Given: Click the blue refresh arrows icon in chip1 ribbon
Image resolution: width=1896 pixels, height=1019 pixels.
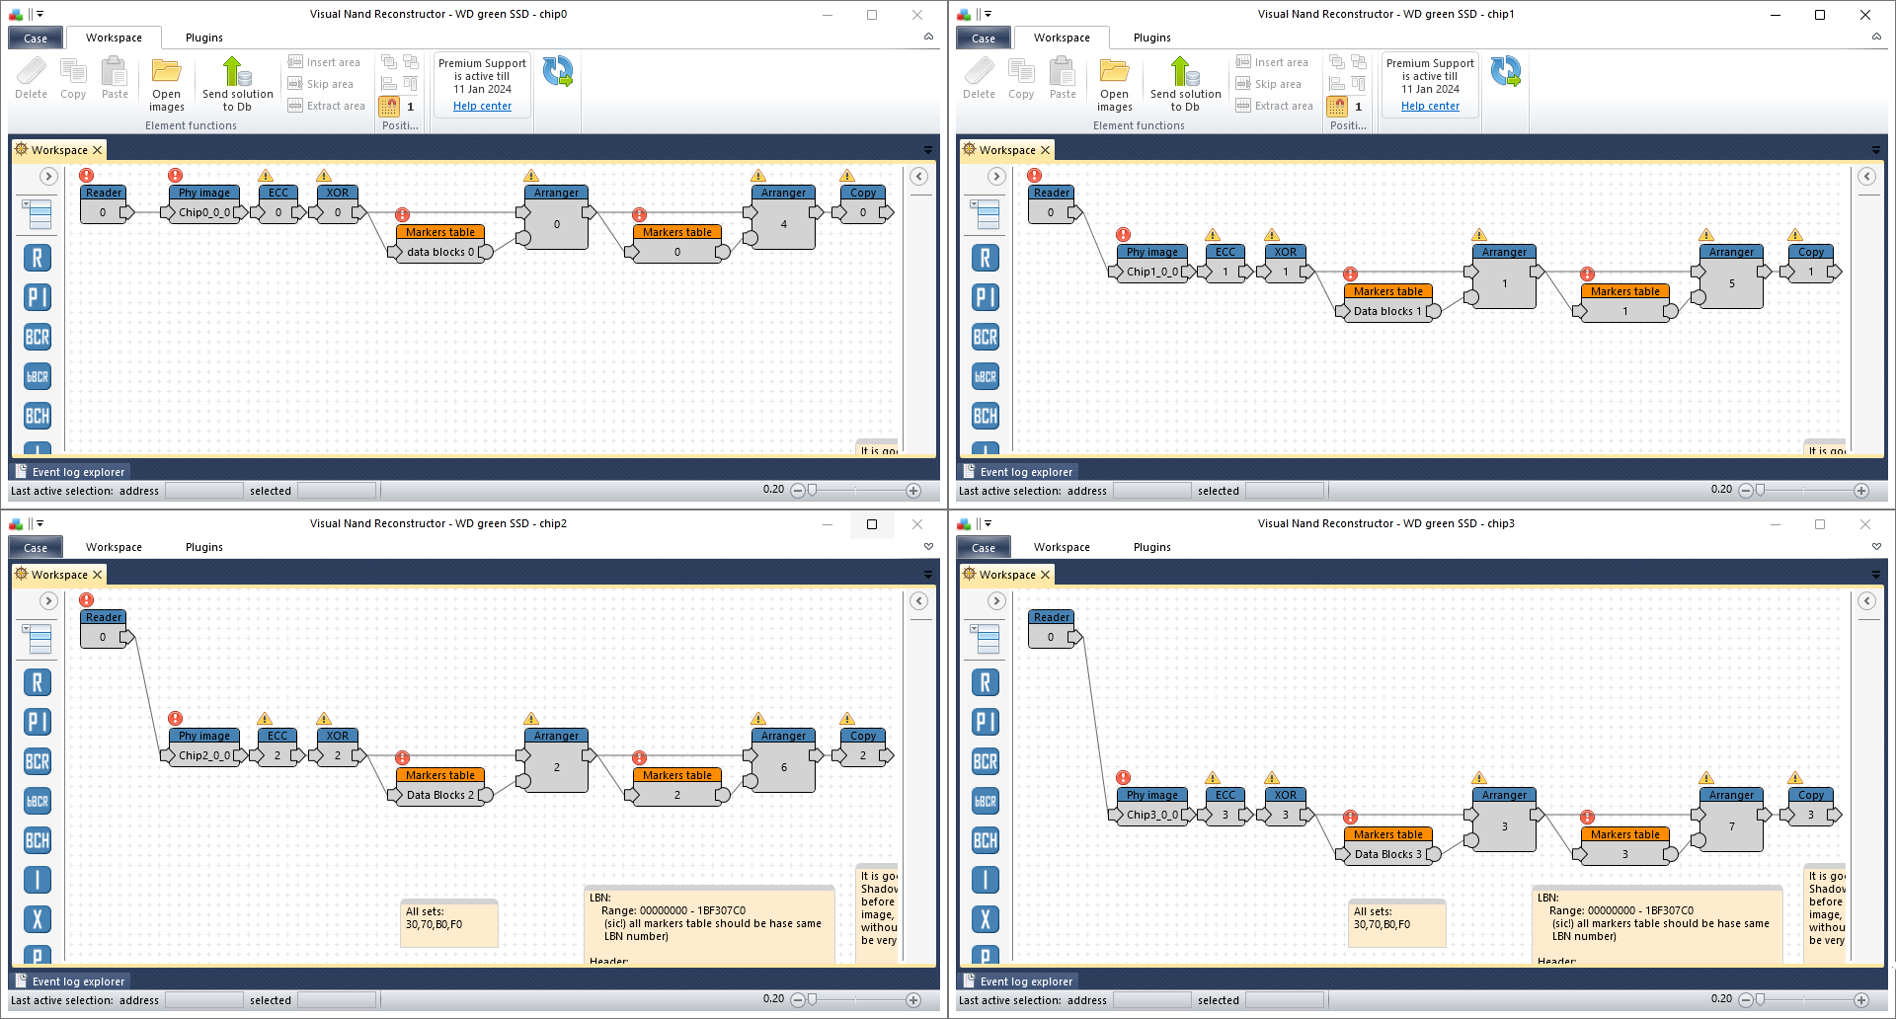Looking at the screenshot, I should (x=1506, y=71).
